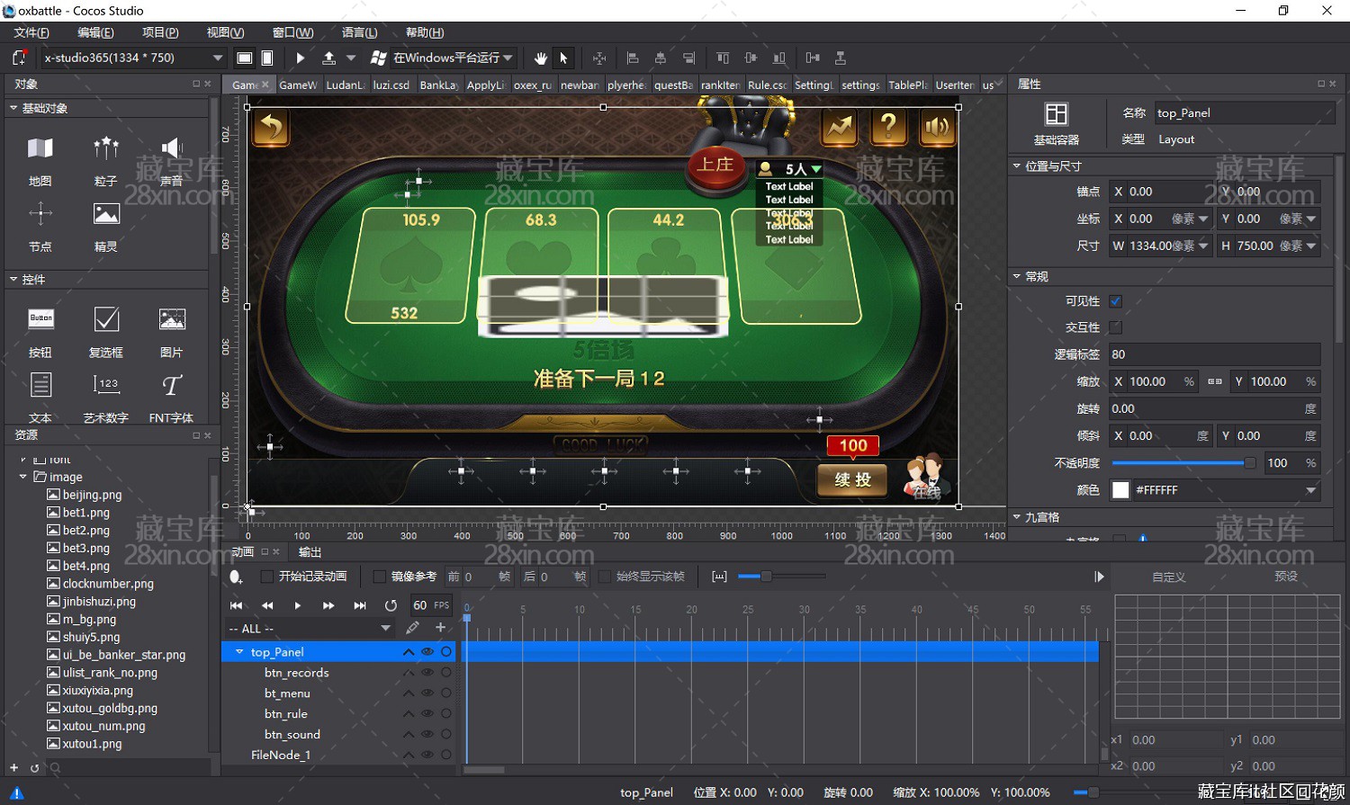Toggle the interactivity checkbox (交互性)
This screenshot has width=1350, height=805.
pos(1116,327)
